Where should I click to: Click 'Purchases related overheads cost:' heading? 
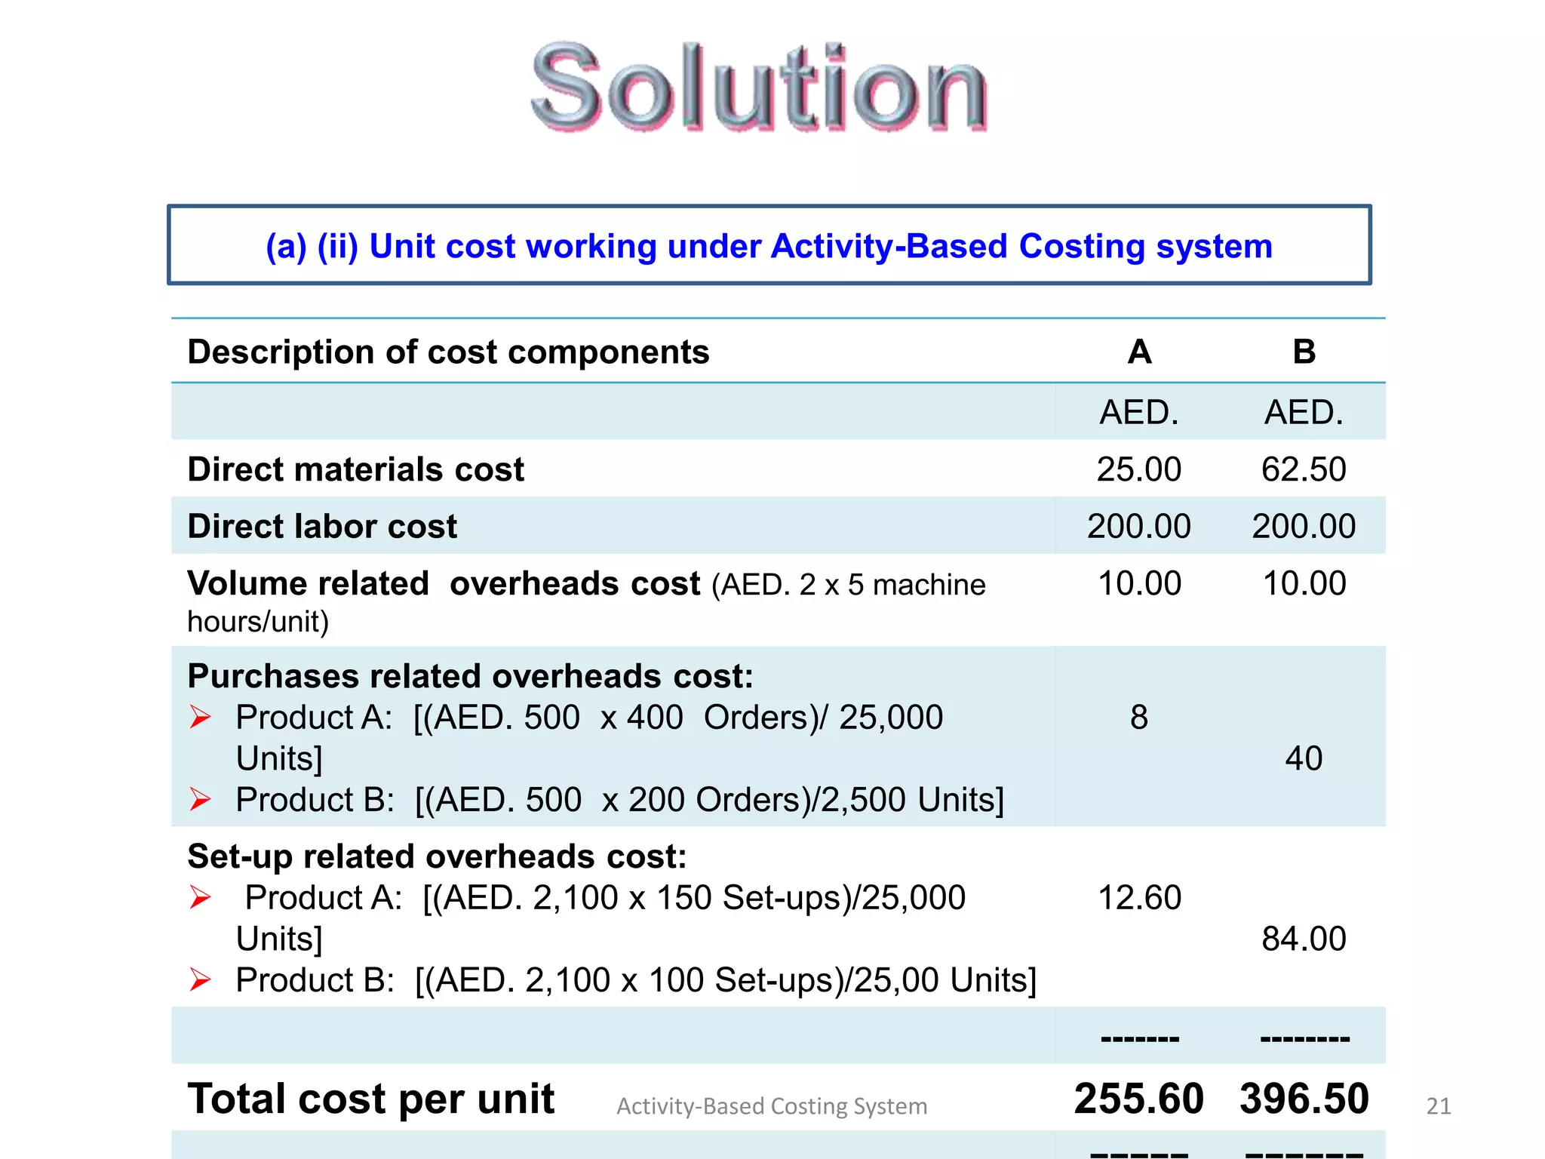coord(470,676)
